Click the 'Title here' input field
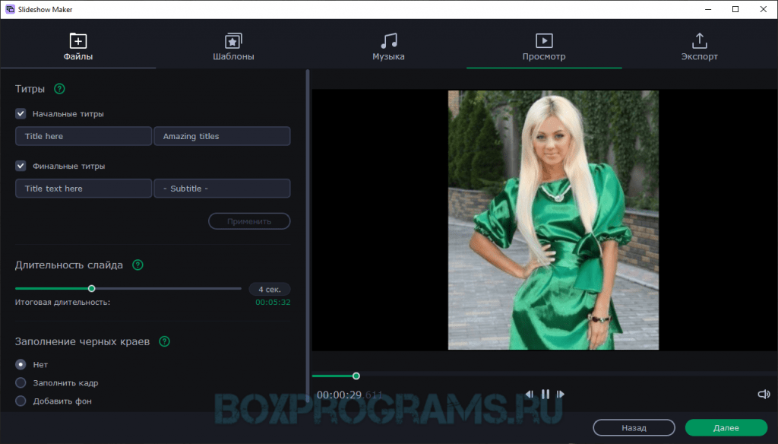The width and height of the screenshot is (778, 444). point(84,136)
